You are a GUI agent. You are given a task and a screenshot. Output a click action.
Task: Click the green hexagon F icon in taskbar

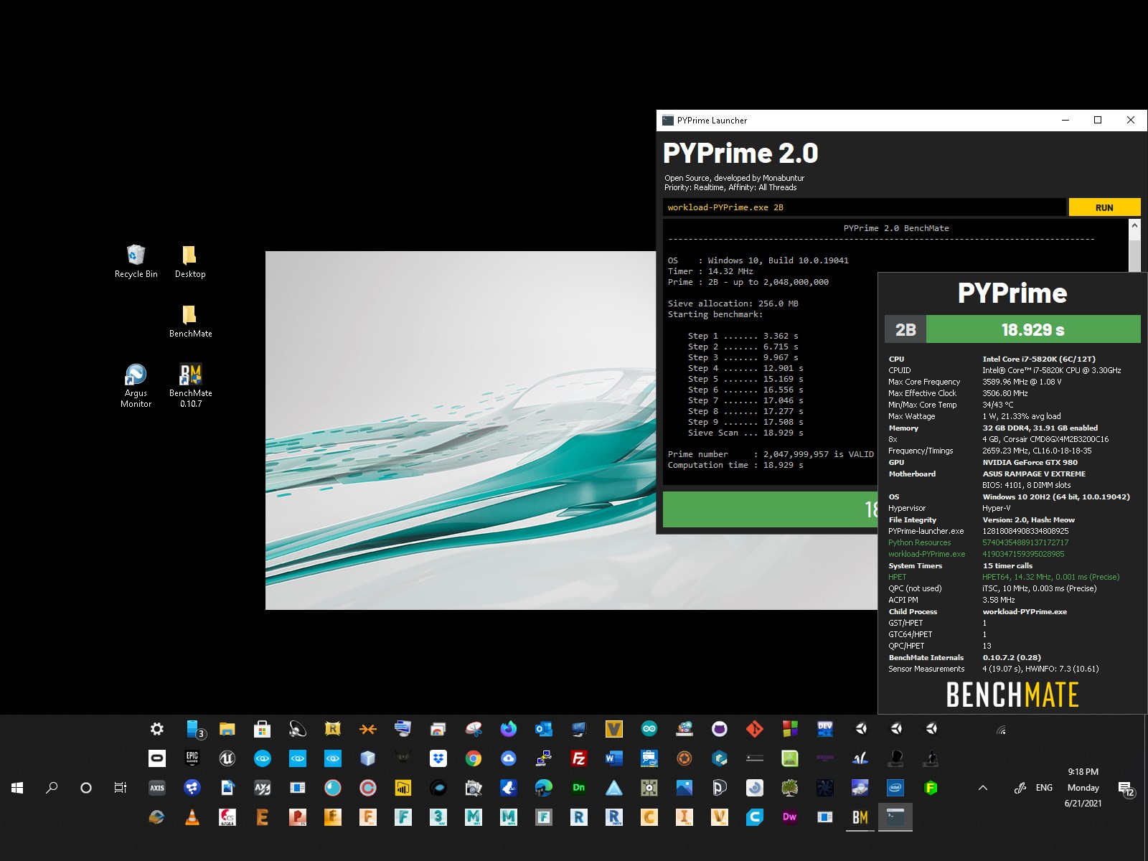[931, 788]
